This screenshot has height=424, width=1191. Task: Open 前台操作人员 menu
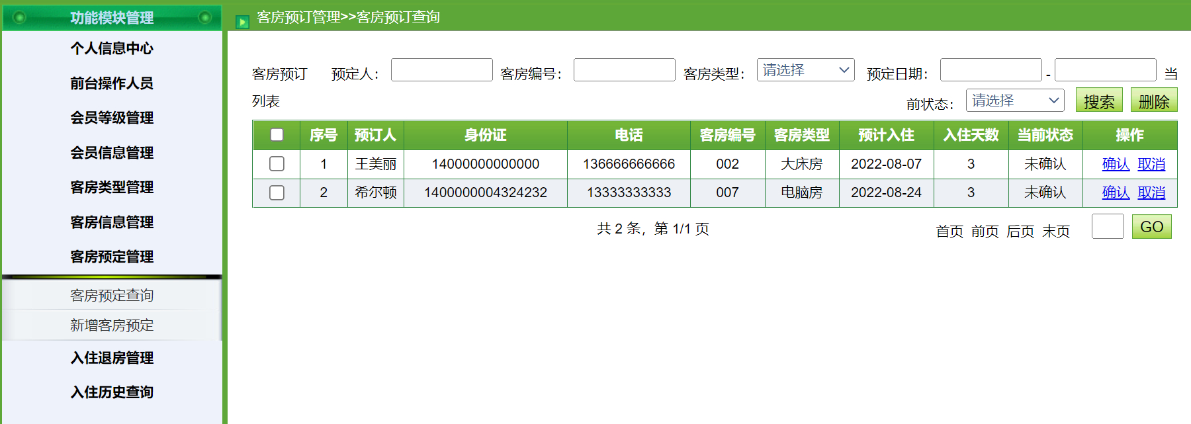112,83
